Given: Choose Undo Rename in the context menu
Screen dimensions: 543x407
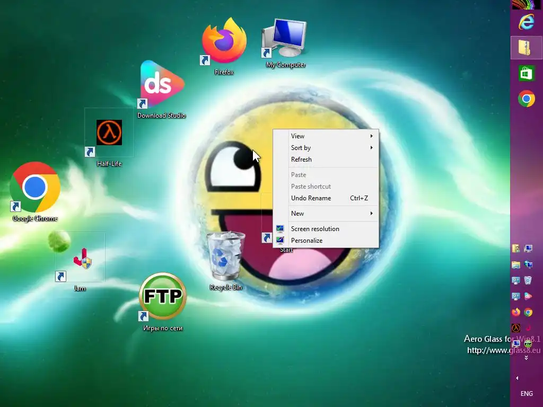Looking at the screenshot, I should pos(326,198).
